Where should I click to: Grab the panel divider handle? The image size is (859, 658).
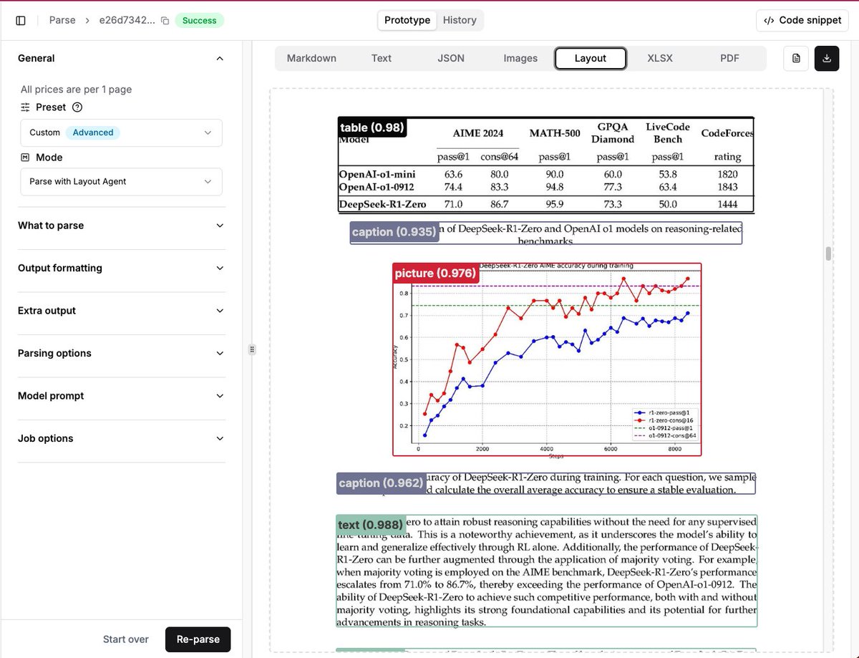pos(252,349)
